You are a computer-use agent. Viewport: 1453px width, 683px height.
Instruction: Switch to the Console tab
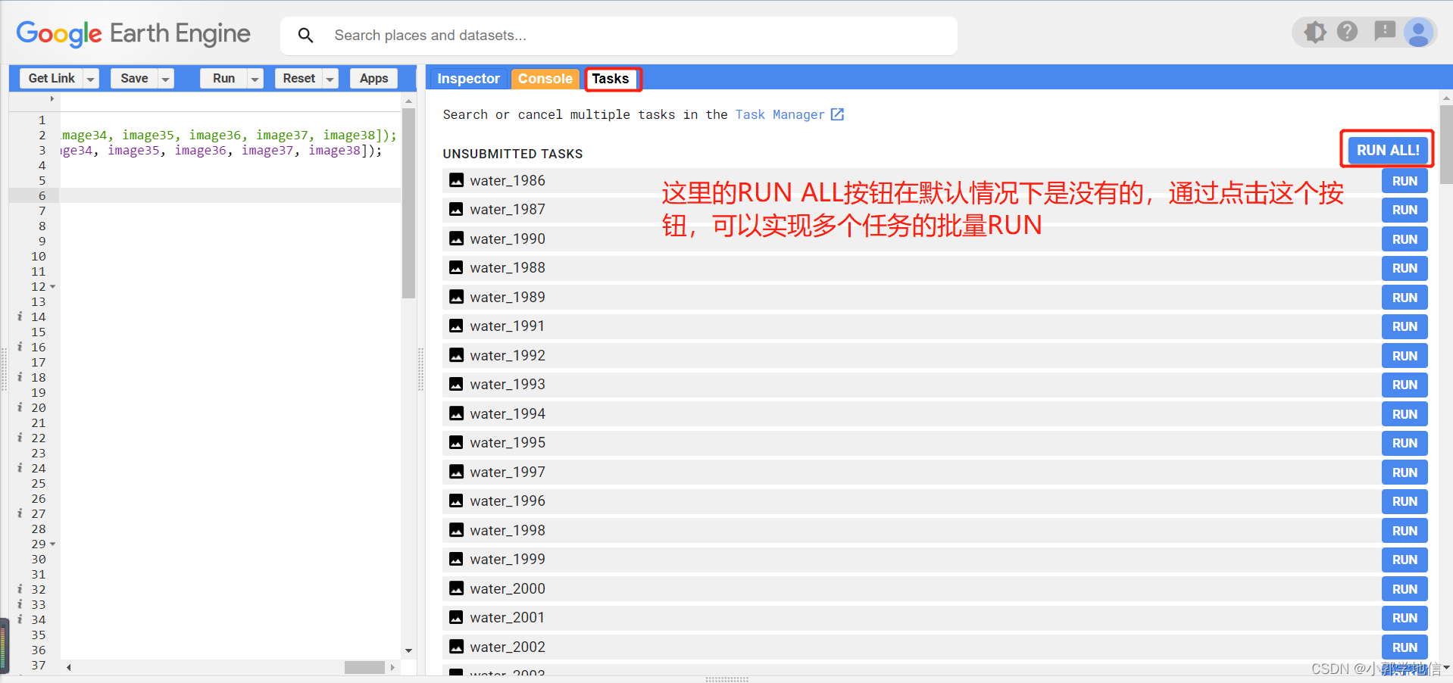click(545, 78)
